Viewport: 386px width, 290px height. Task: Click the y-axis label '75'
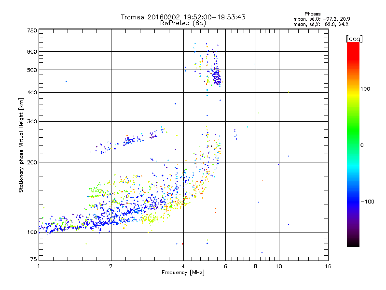pyautogui.click(x=34, y=259)
